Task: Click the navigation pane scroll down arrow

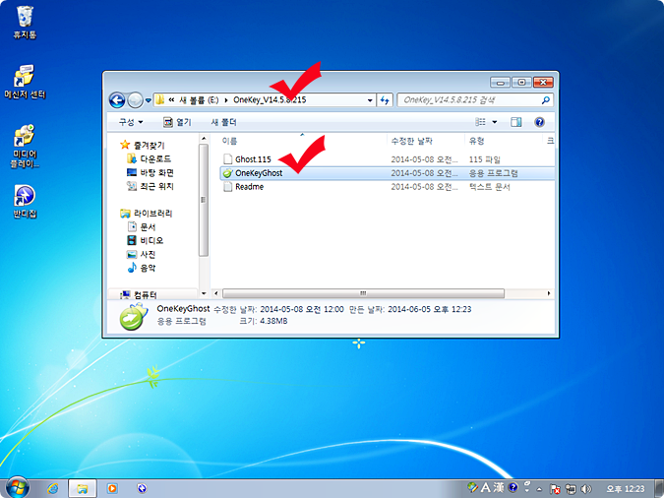Action: pos(204,293)
